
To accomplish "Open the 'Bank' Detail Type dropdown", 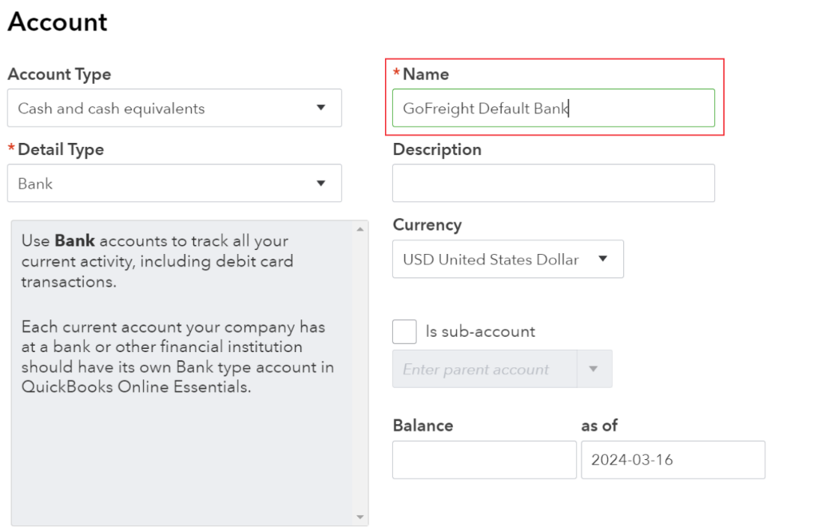I will pos(160,183).
